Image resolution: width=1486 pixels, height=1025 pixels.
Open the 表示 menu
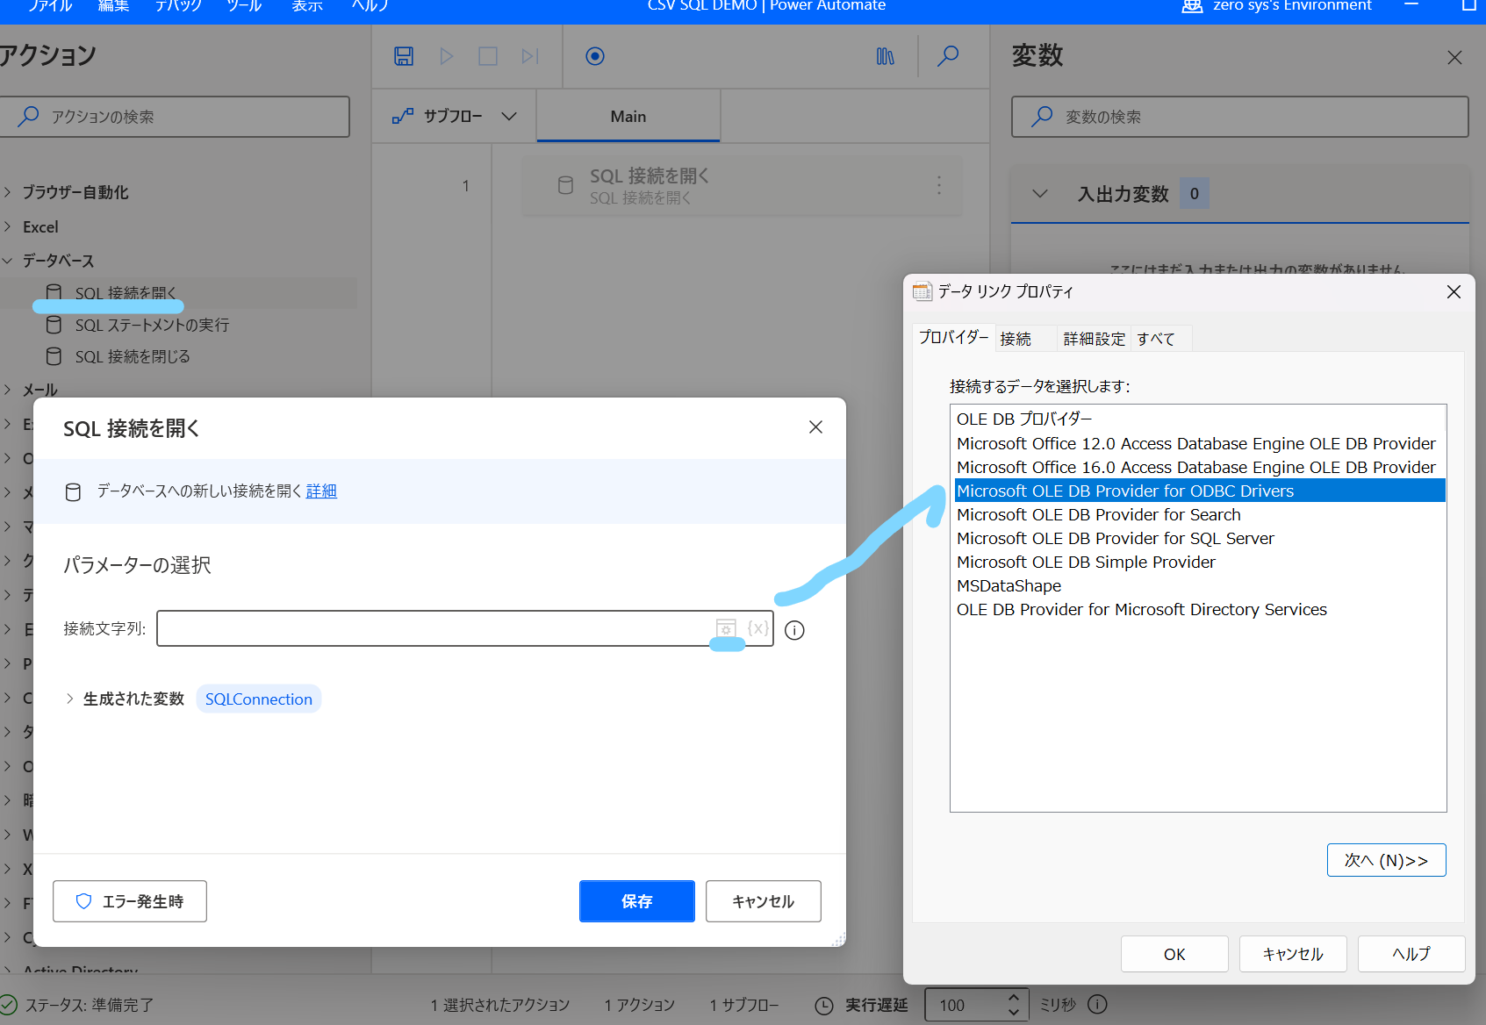307,5
